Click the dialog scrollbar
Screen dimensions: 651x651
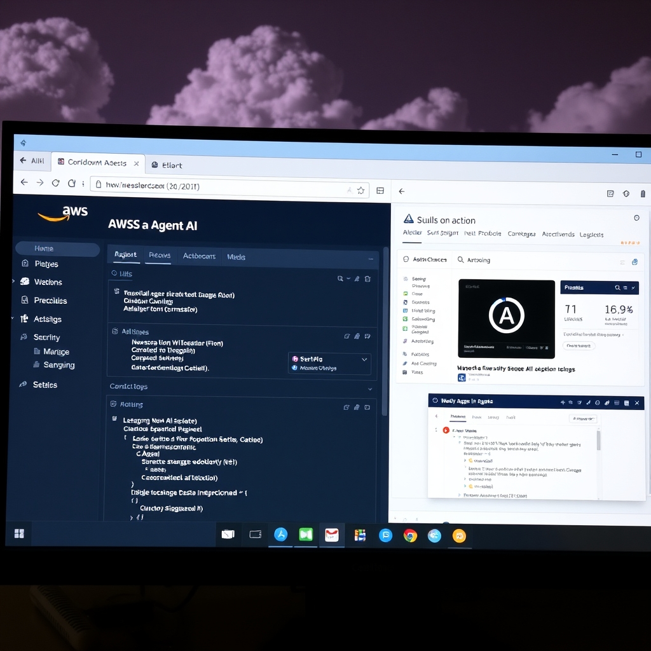tap(598, 440)
